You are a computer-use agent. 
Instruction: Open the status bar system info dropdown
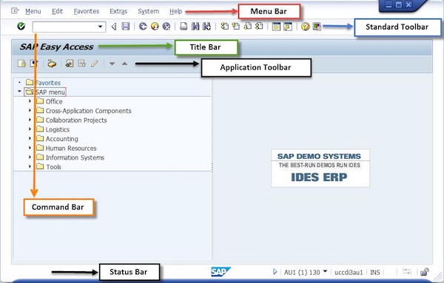tap(325, 271)
